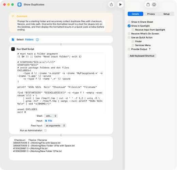This screenshot has height=170, width=177.
Task: Click the Run Shell Script terminal icon
Action: [x=13, y=49]
